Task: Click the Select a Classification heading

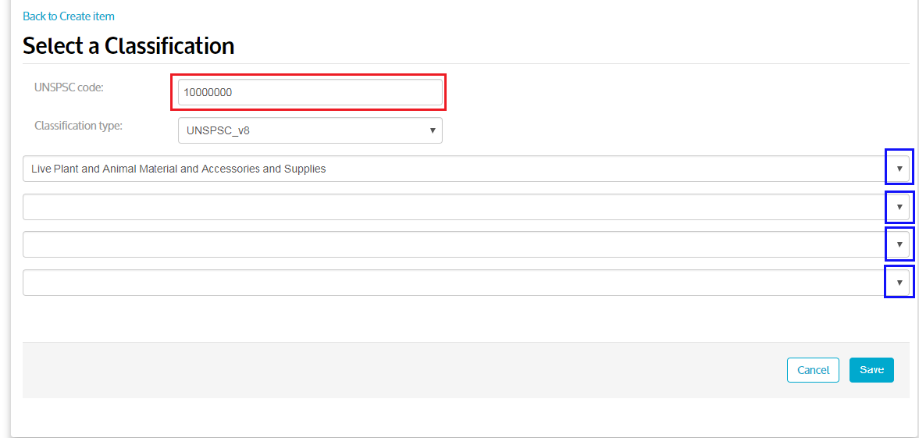Action: pyautogui.click(x=128, y=46)
